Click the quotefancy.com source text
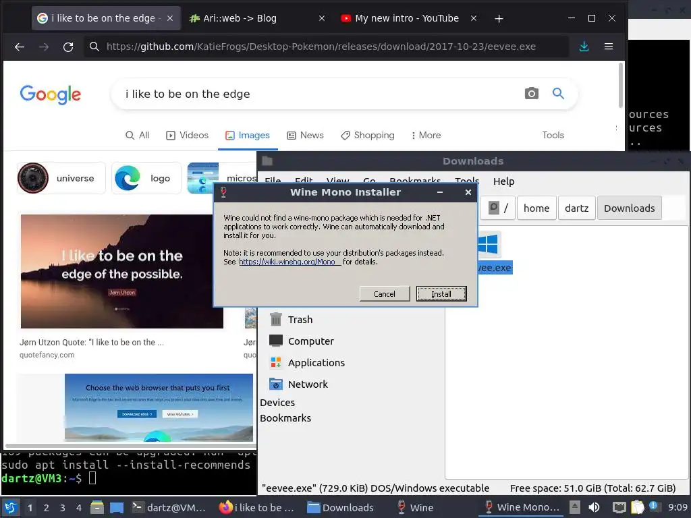The width and height of the screenshot is (691, 518). pyautogui.click(x=47, y=355)
